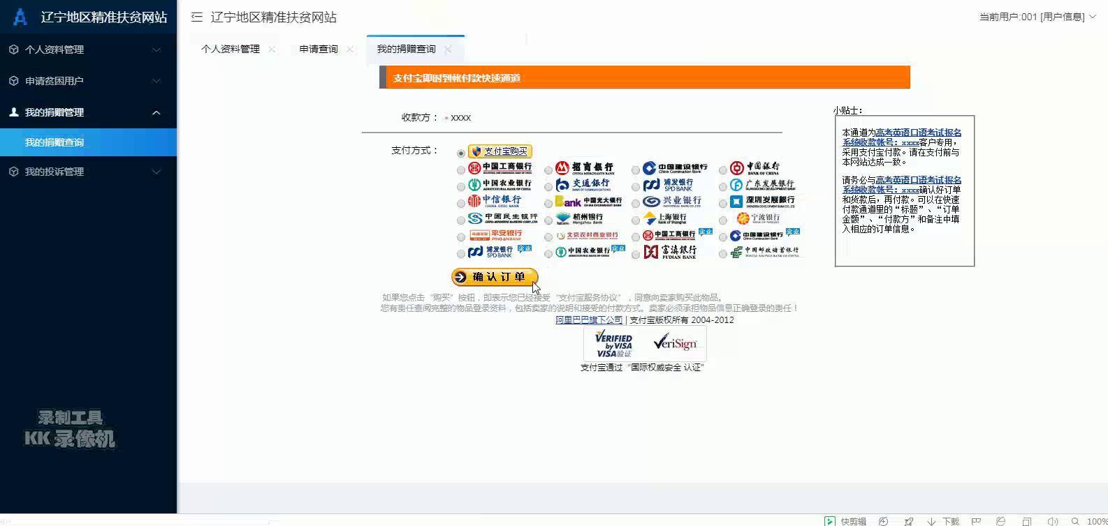This screenshot has height=526, width=1108.
Task: Expand the 我的投诉管理 chevron
Action: tap(156, 172)
